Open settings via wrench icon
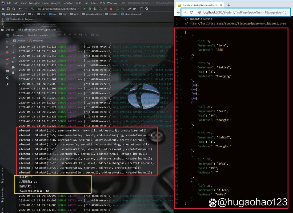The width and height of the screenshot is (293, 213). [x=130, y=9]
